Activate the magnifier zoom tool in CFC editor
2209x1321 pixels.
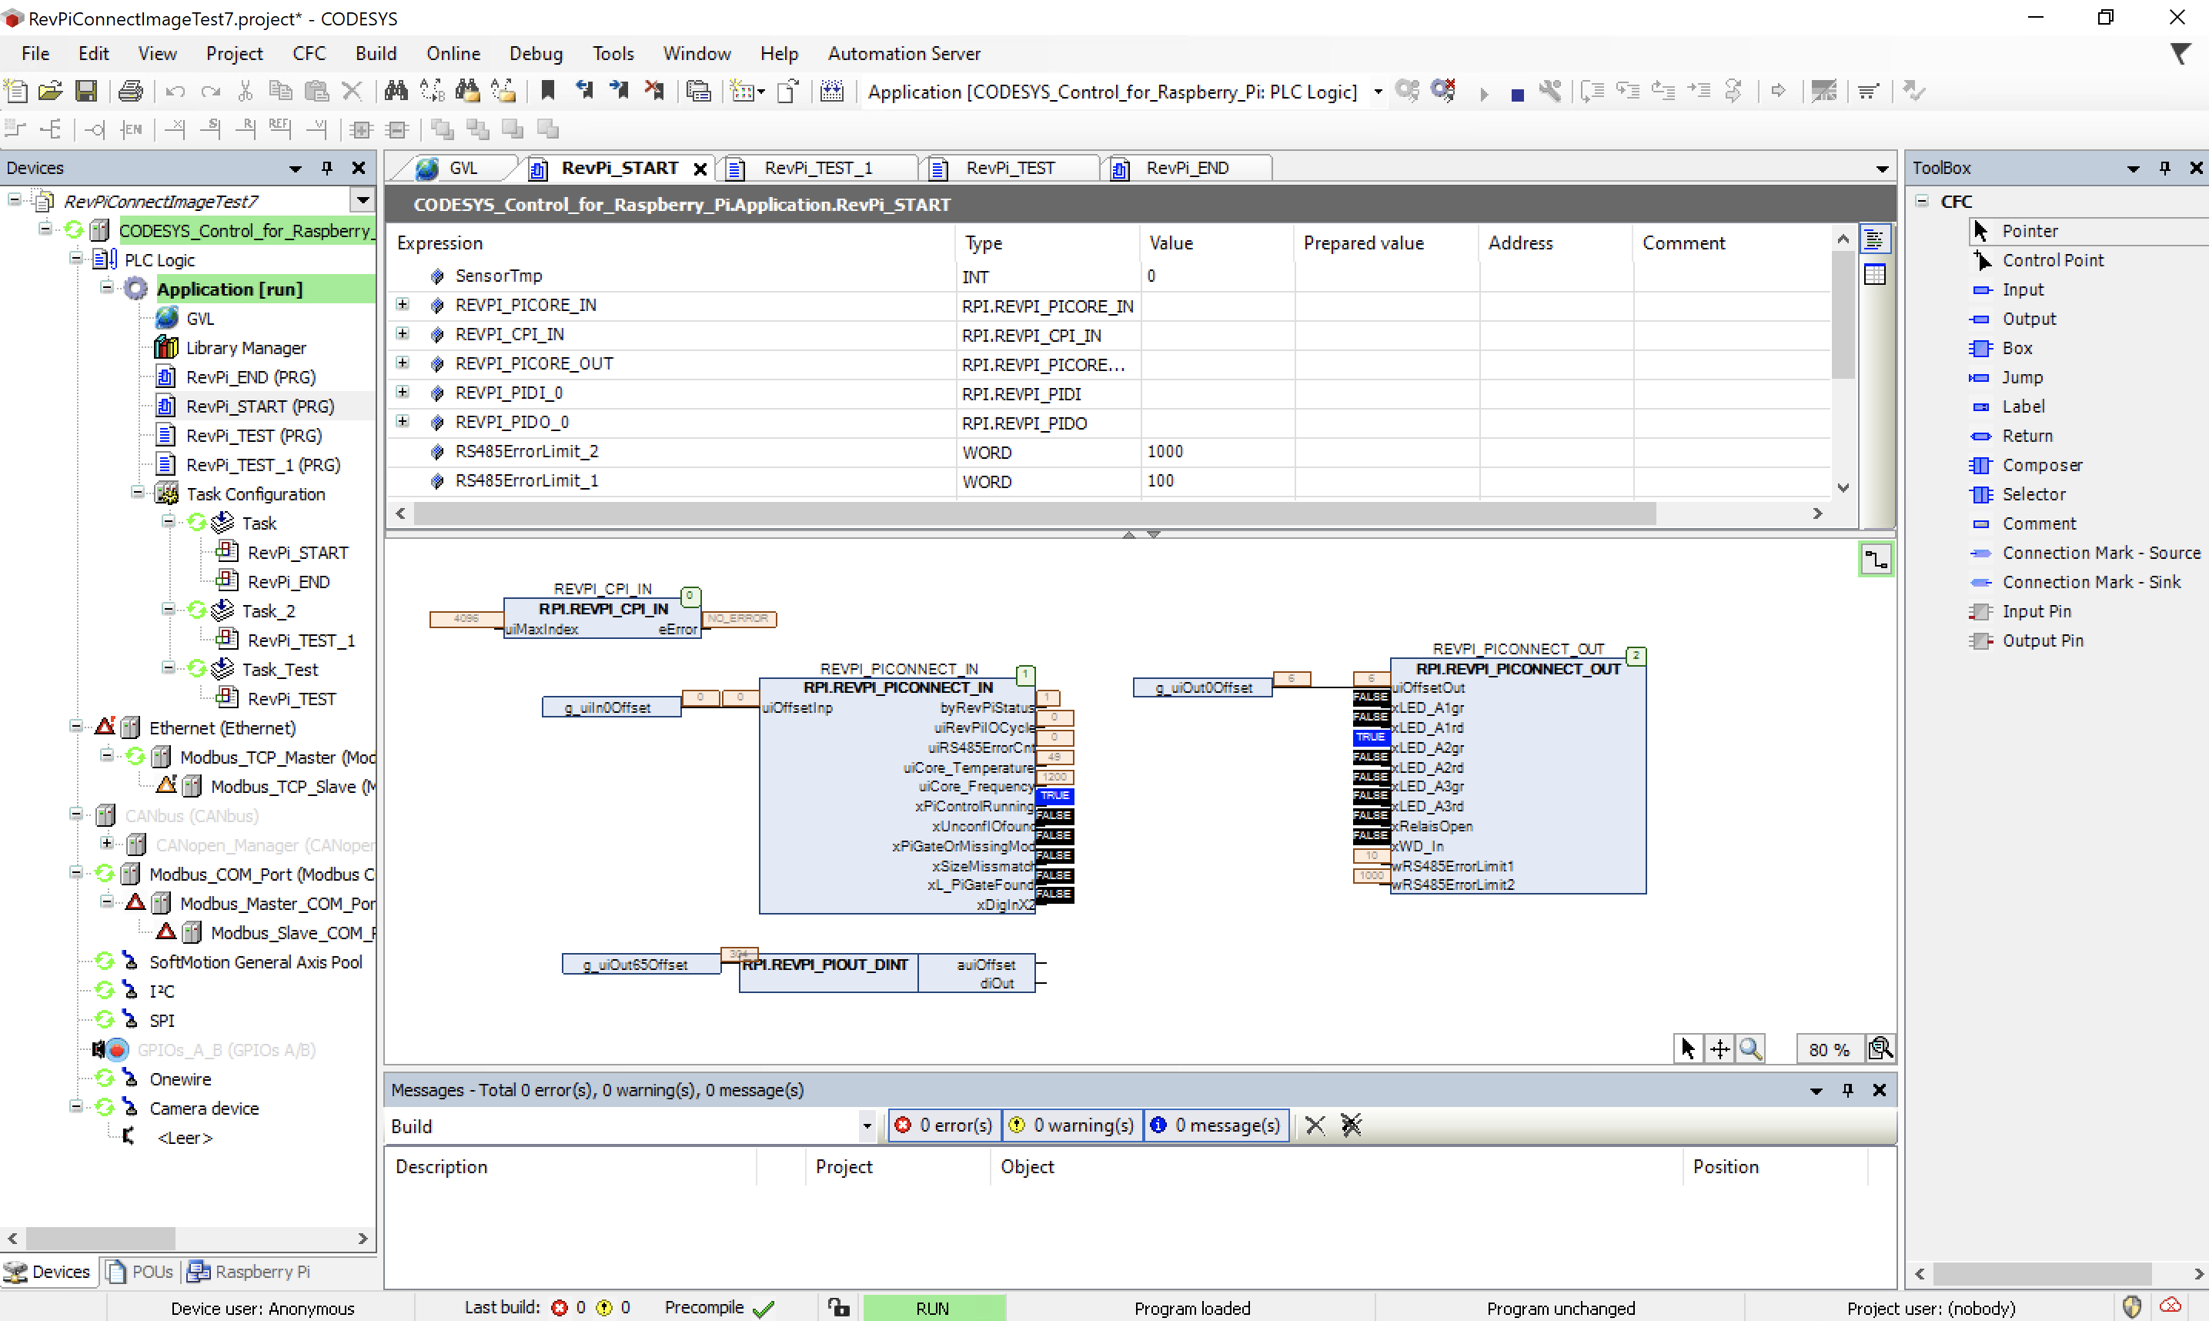pyautogui.click(x=1749, y=1049)
